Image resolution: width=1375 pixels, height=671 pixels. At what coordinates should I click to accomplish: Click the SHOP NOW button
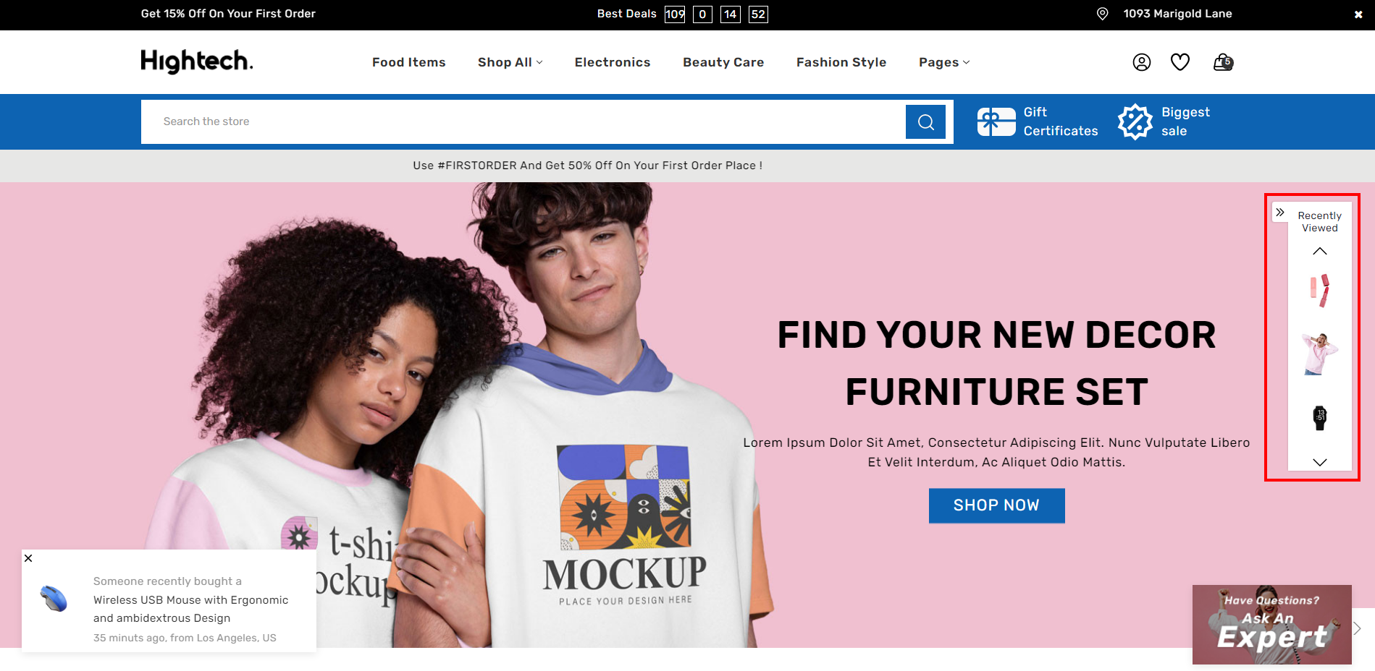click(996, 505)
